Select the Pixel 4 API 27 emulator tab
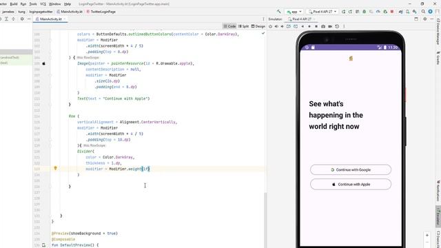This screenshot has height=248, width=441. coord(301,19)
